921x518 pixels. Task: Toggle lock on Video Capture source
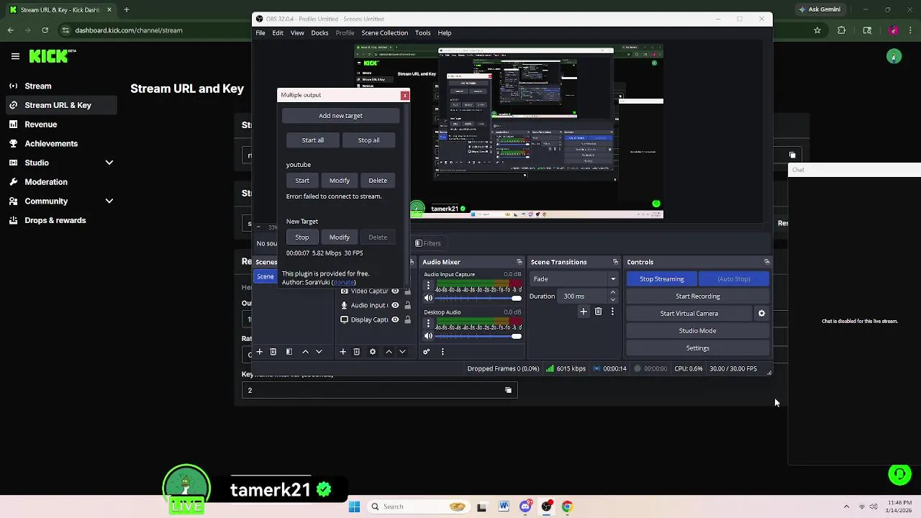pos(407,291)
